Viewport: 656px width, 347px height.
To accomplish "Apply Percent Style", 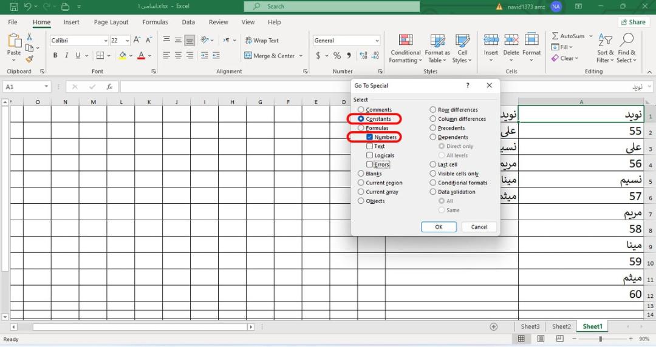I will coord(337,55).
